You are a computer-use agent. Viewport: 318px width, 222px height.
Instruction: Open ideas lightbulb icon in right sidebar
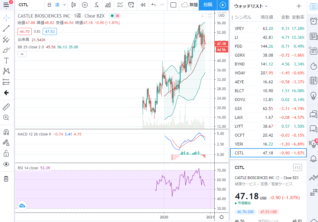pos(314,95)
